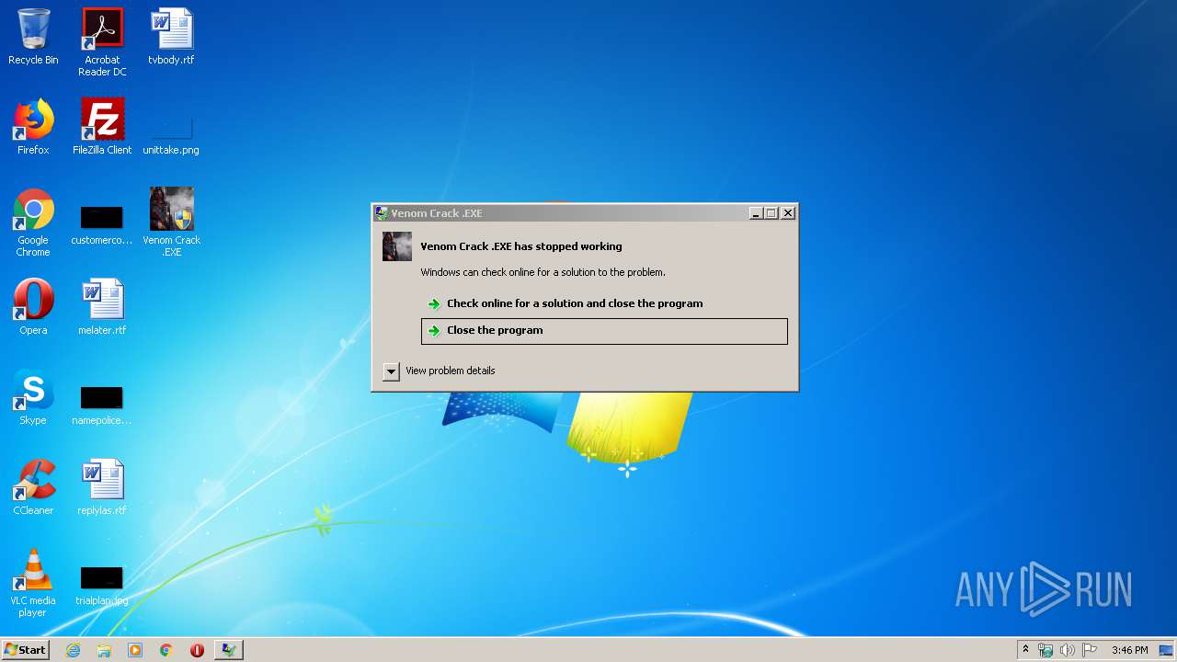The height and width of the screenshot is (662, 1177).
Task: Minimize the Venom Crack error dialog
Action: (x=756, y=213)
